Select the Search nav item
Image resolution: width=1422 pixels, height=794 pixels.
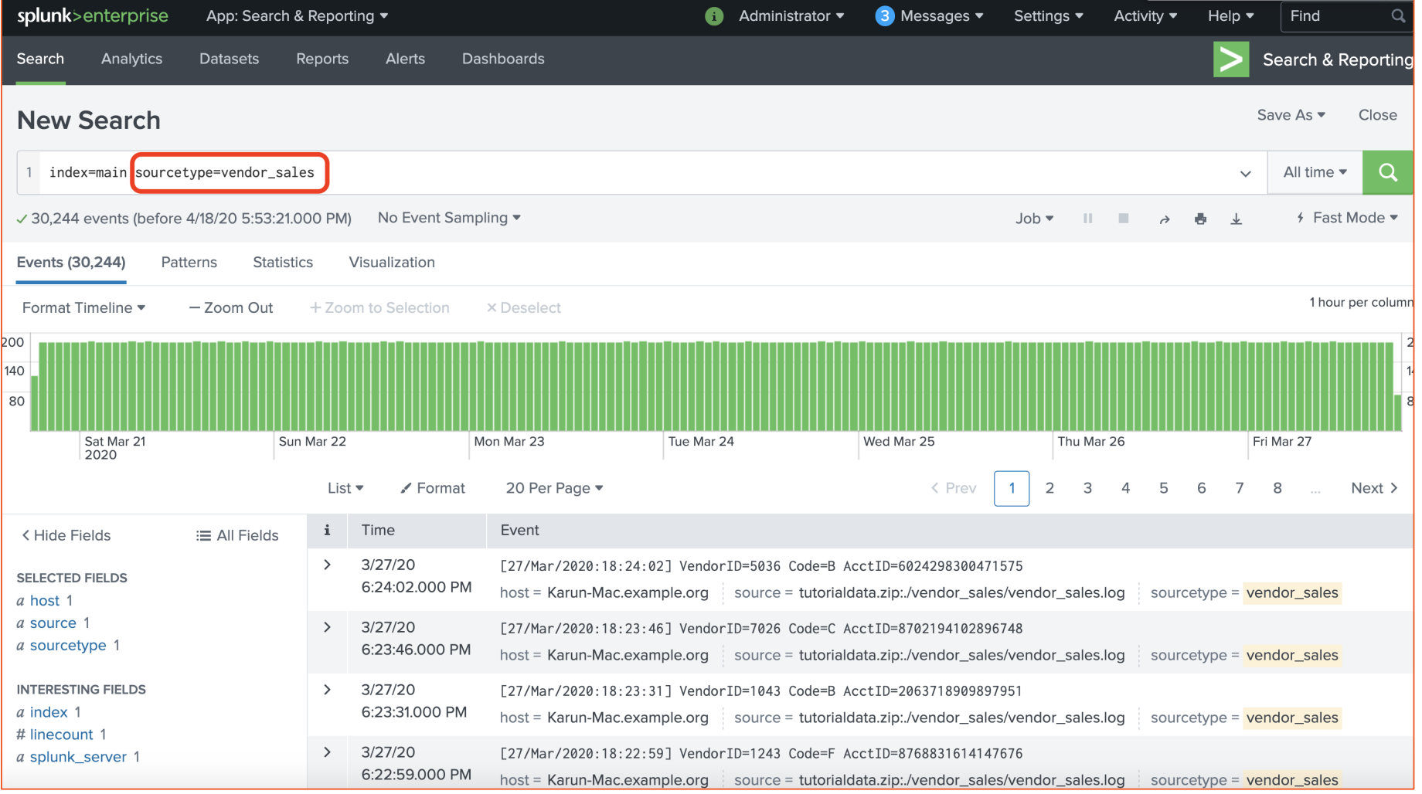[x=40, y=59]
